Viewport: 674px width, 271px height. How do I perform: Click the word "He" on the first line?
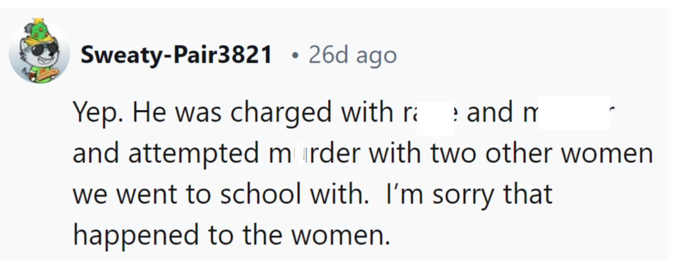[149, 112]
